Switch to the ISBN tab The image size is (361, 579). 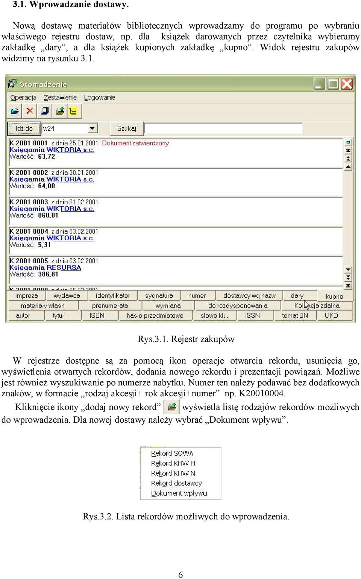point(97,315)
